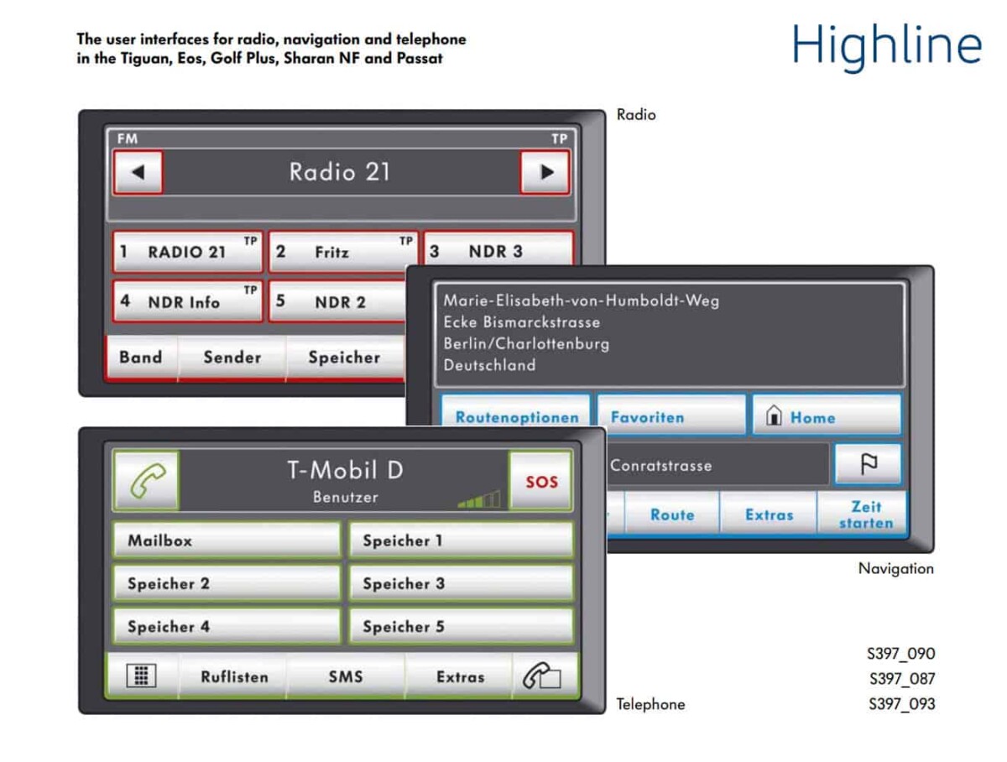This screenshot has height=762, width=1007.
Task: Select the Conratstrasse field
Action: point(718,465)
